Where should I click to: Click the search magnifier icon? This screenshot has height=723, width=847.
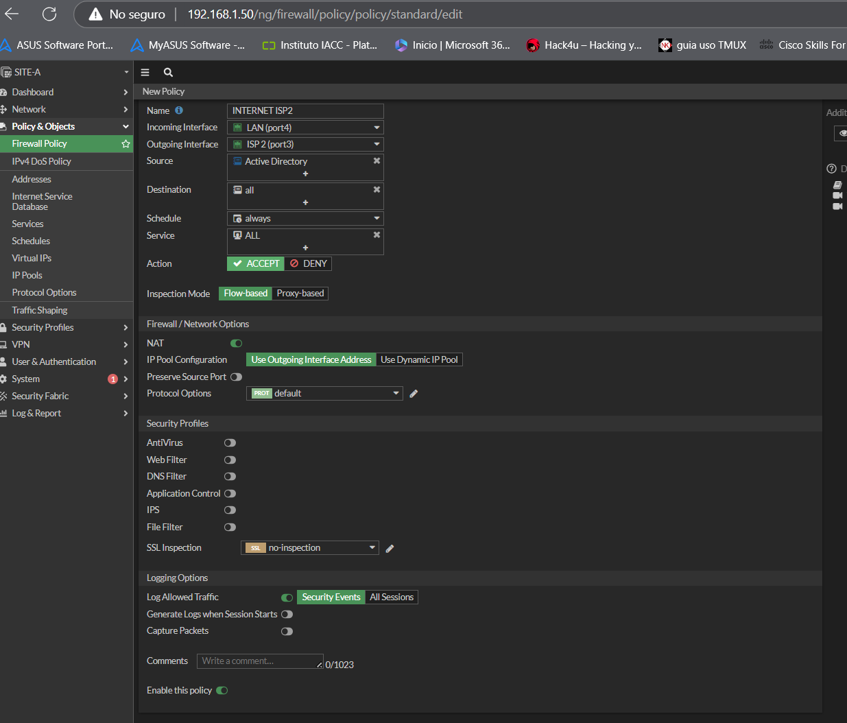[x=168, y=72]
